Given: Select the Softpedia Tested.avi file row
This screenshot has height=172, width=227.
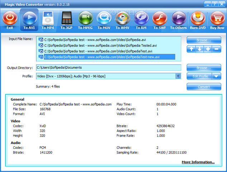Looking at the screenshot, I should click(x=101, y=46).
